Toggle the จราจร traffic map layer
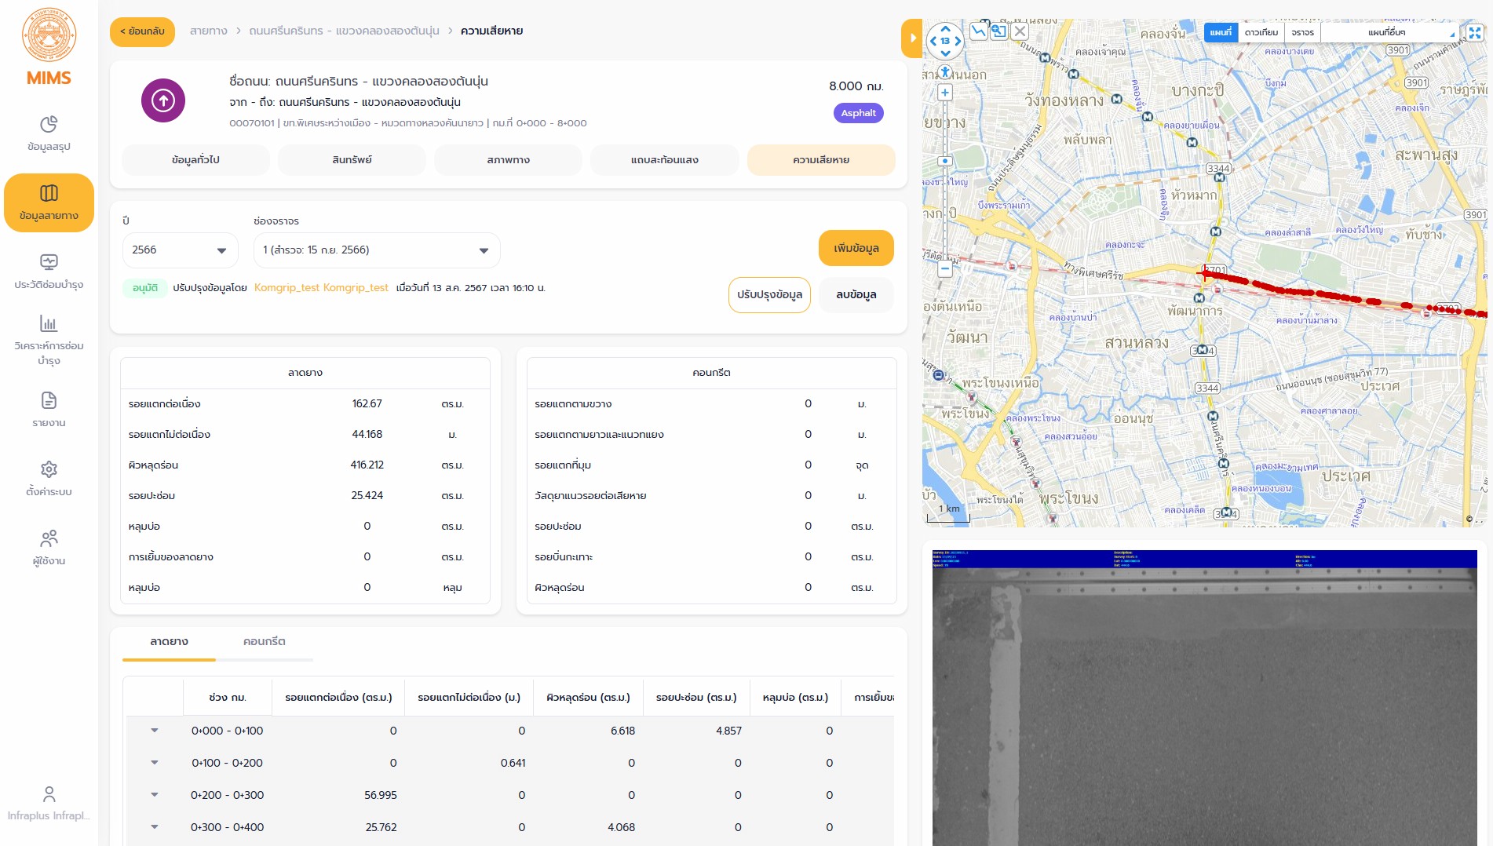The width and height of the screenshot is (1493, 846). pyautogui.click(x=1302, y=32)
